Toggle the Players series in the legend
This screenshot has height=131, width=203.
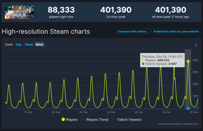[x=70, y=120]
